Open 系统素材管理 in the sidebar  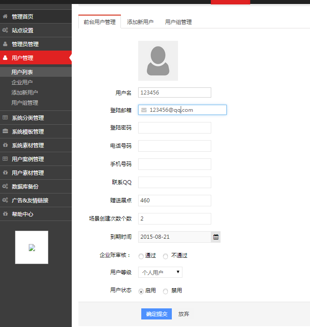[x=36, y=145]
